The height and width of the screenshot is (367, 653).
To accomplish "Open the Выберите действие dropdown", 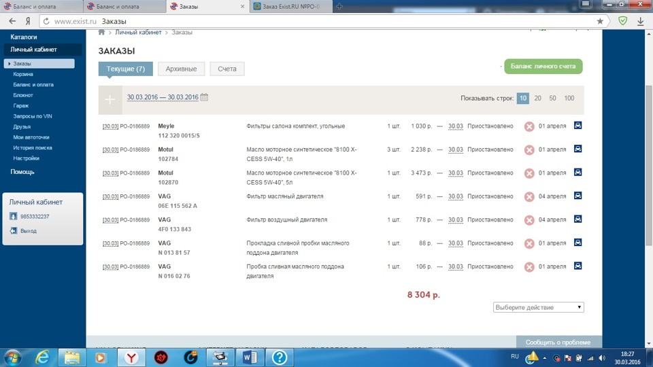I will point(539,307).
